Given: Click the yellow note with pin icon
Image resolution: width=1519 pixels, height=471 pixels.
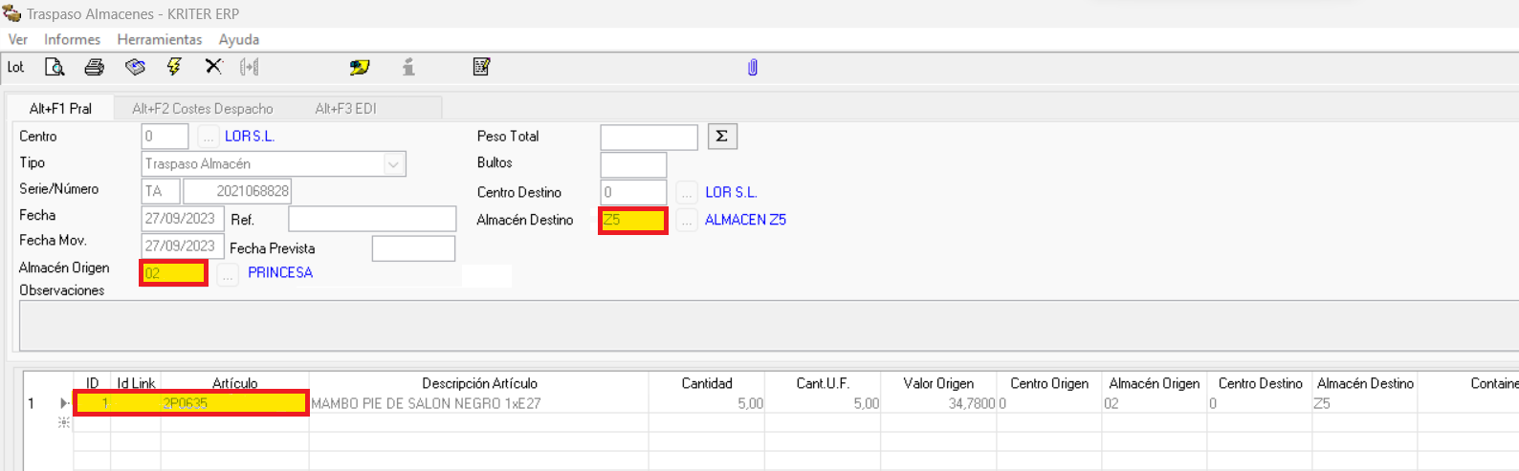Looking at the screenshot, I should (x=360, y=67).
